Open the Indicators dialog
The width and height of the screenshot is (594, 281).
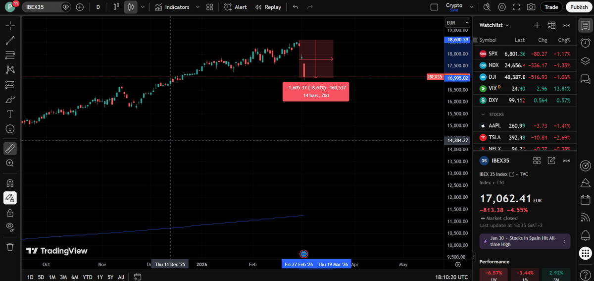[172, 7]
